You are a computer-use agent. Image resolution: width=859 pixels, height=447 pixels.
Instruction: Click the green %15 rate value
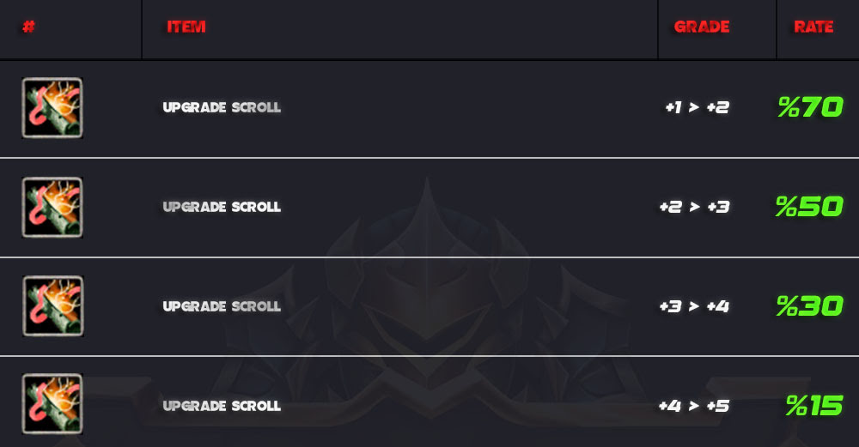click(x=814, y=406)
